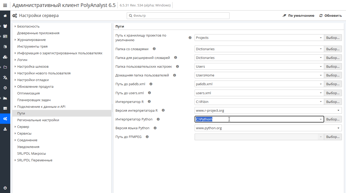Click Выбор button for pa6db.xml path

click(x=333, y=84)
